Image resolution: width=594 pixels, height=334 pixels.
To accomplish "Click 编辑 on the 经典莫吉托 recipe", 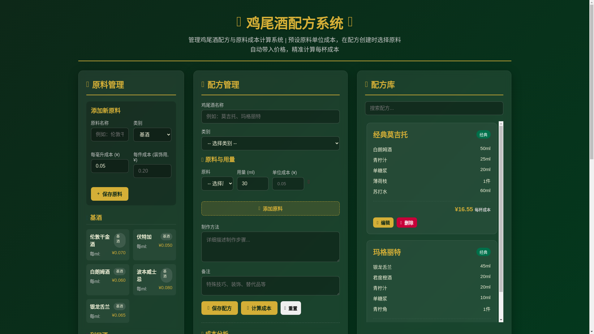I will (x=383, y=223).
